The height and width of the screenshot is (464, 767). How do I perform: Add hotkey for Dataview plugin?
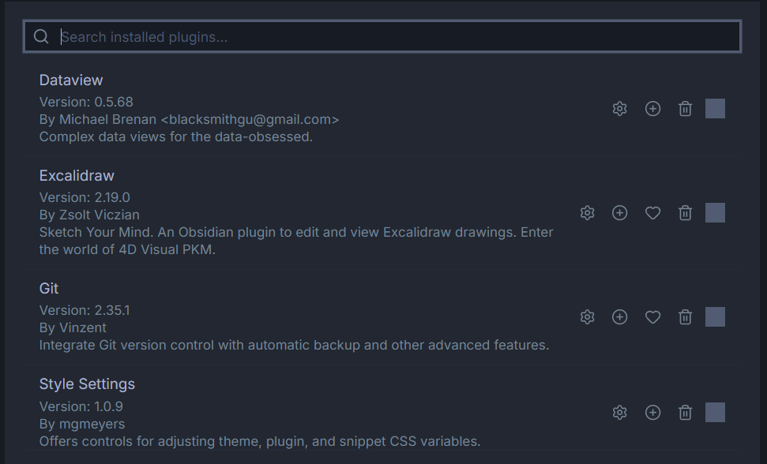tap(652, 109)
